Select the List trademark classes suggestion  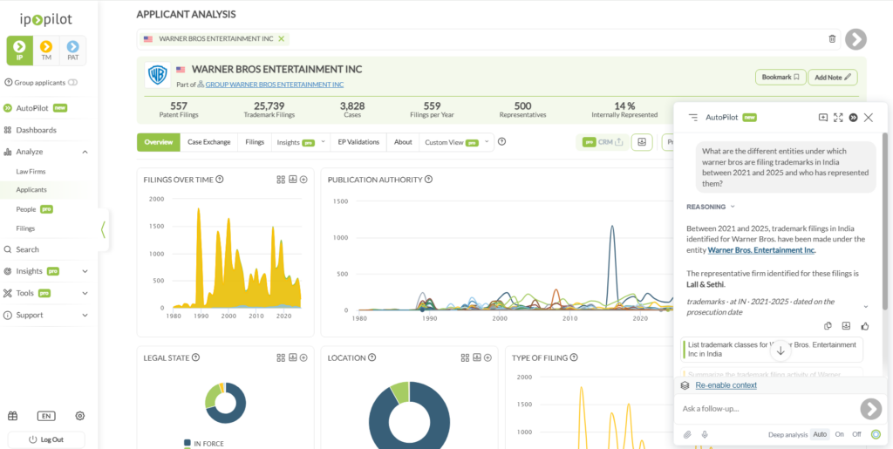[772, 350]
